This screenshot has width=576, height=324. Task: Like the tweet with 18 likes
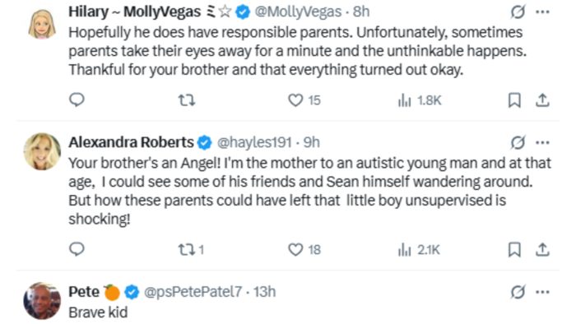tap(304, 250)
